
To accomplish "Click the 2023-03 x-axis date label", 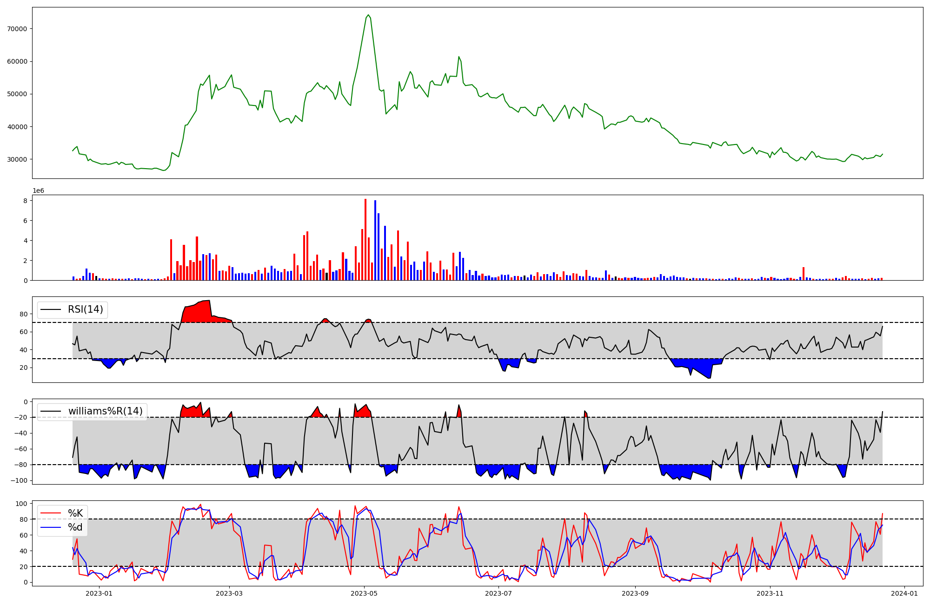I will coord(229,593).
